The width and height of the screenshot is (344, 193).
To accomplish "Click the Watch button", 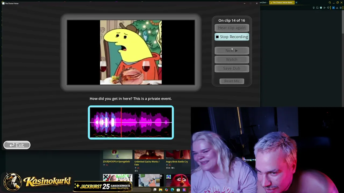I will [x=232, y=59].
